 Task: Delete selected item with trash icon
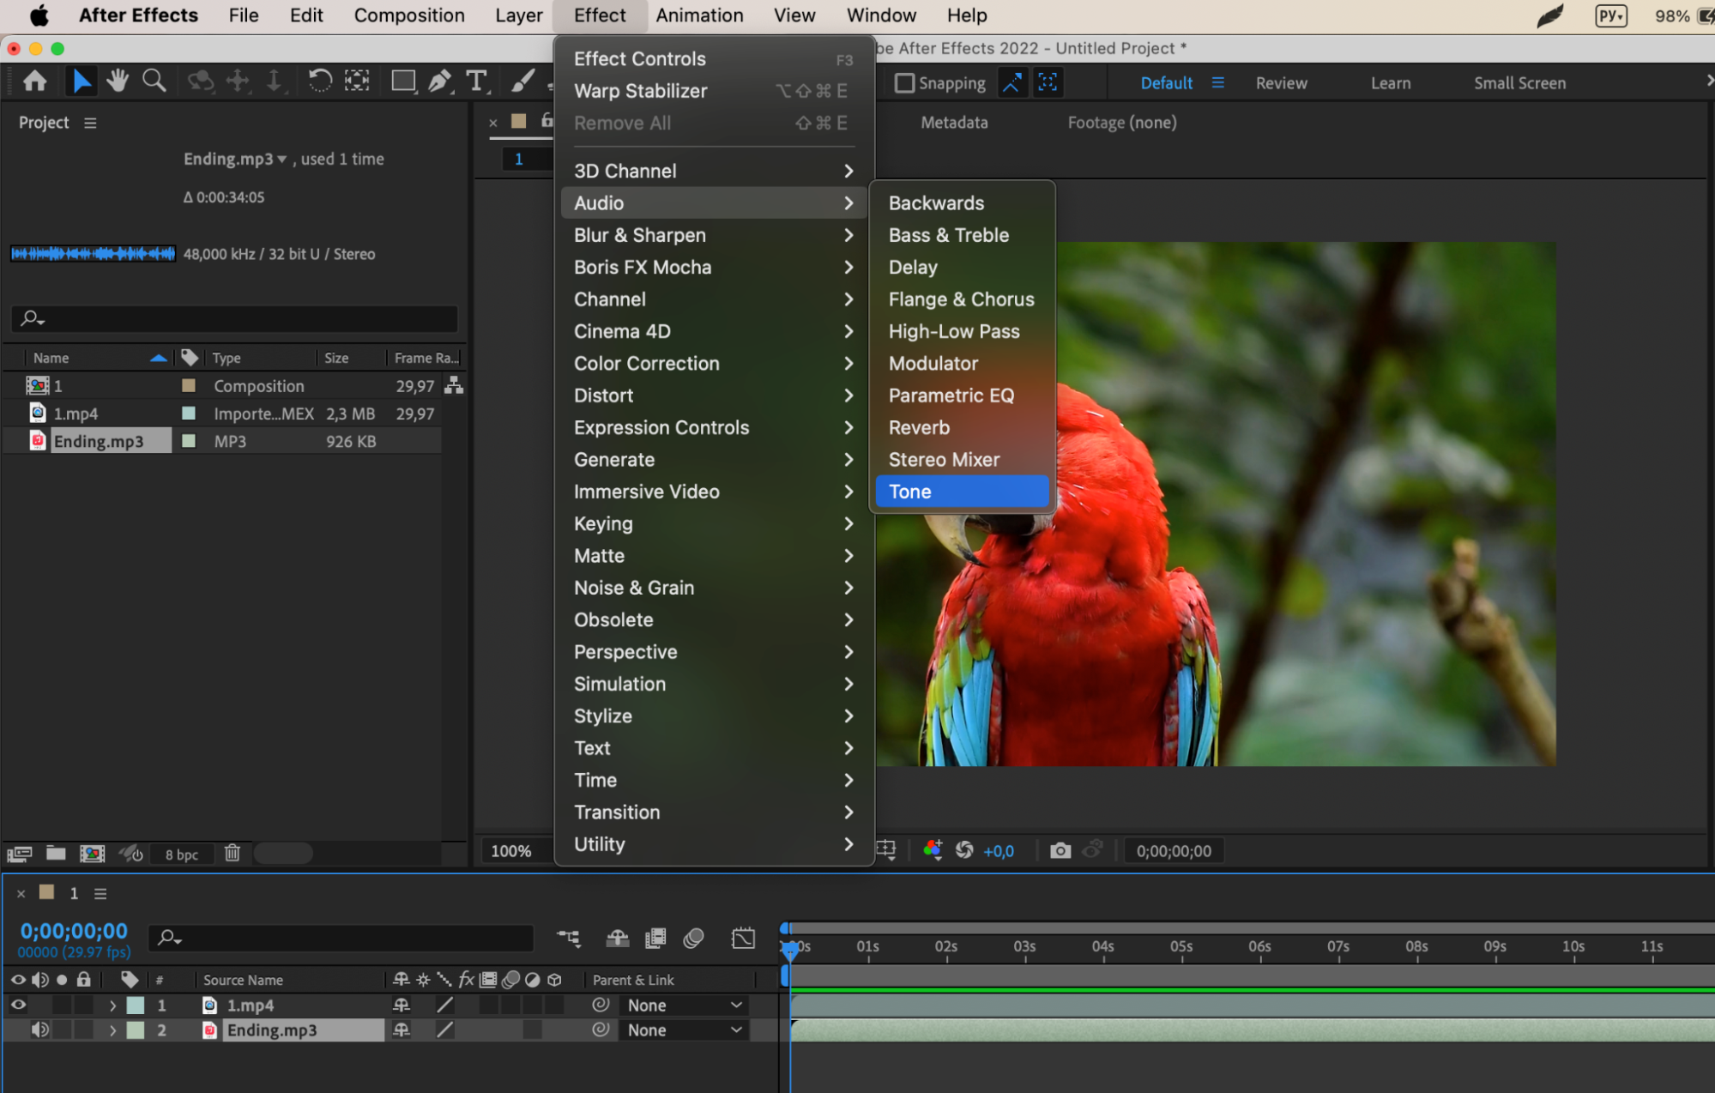[x=232, y=853]
